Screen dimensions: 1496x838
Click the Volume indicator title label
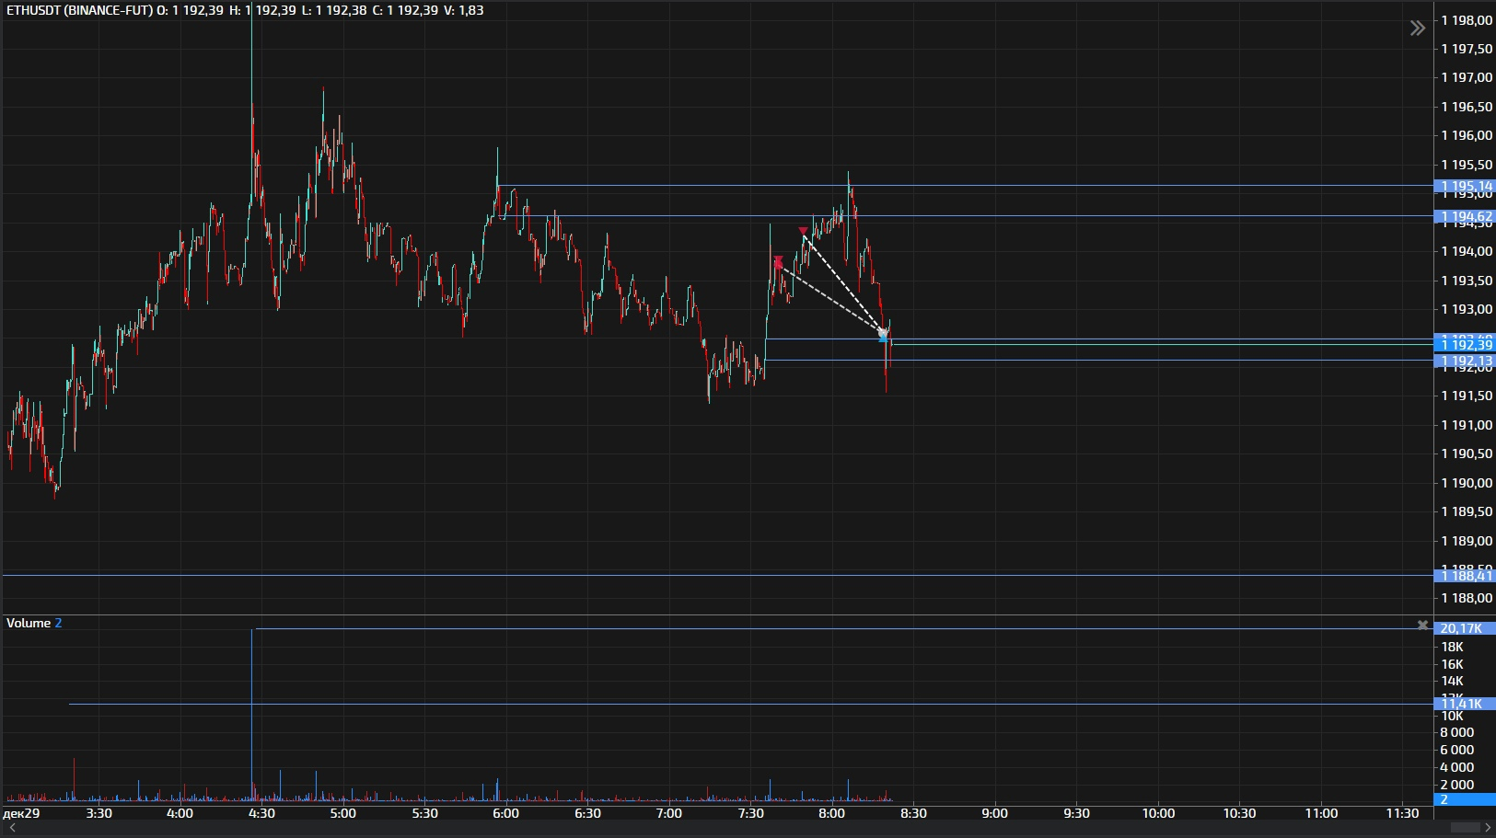pos(29,623)
